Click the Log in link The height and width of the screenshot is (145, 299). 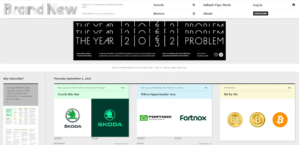point(258,5)
